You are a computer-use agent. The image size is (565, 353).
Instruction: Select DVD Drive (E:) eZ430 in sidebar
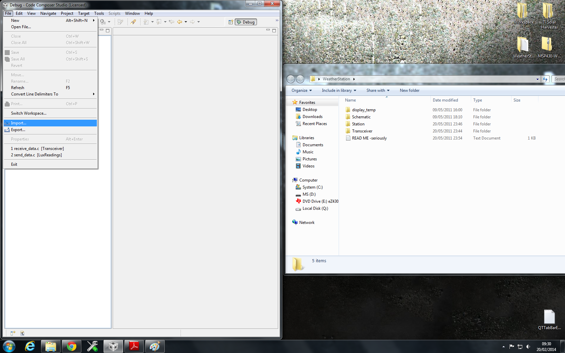[x=317, y=201]
